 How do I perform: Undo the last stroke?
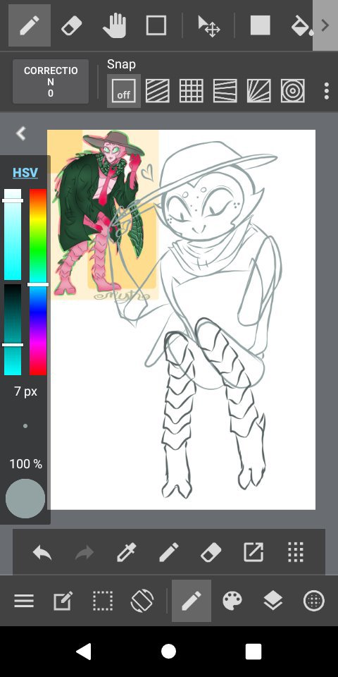pyautogui.click(x=42, y=552)
